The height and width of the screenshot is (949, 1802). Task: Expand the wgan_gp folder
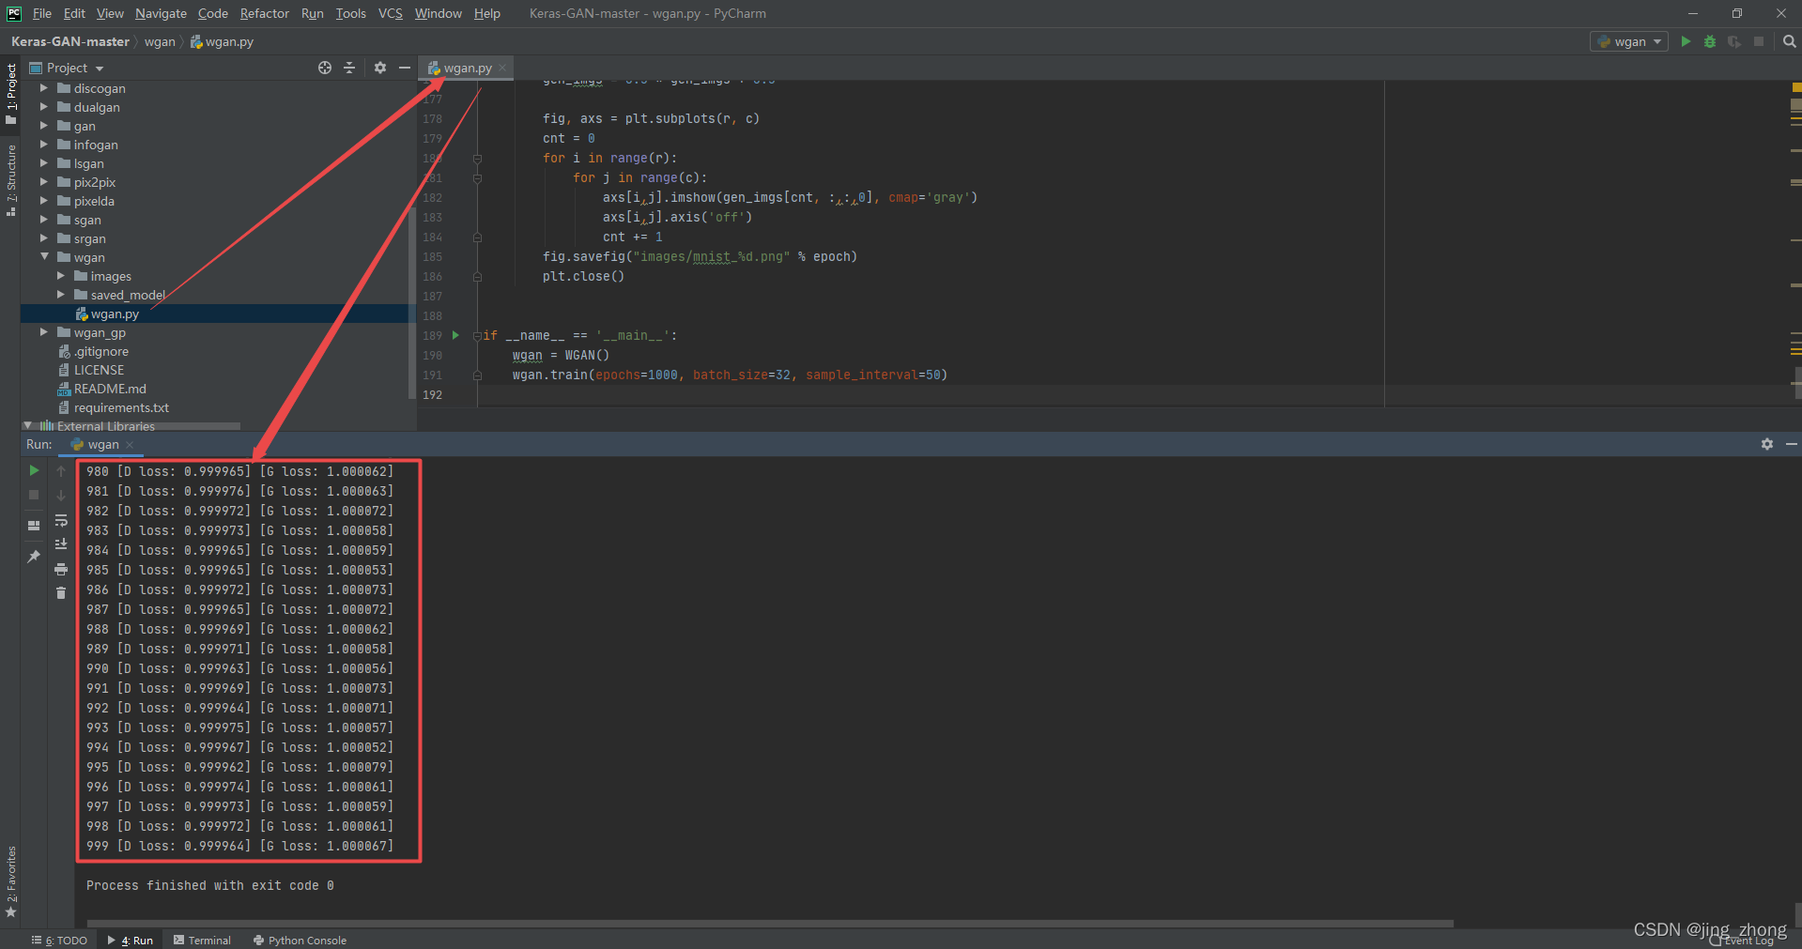(43, 332)
